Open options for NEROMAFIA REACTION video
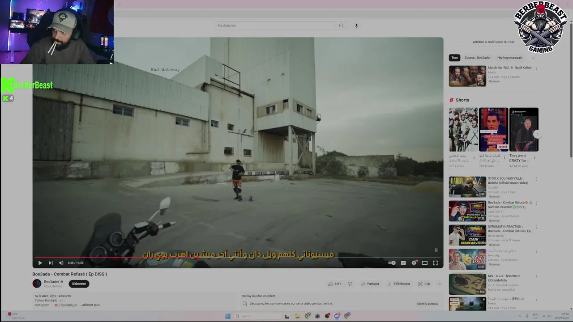The height and width of the screenshot is (322, 573). 536,227
